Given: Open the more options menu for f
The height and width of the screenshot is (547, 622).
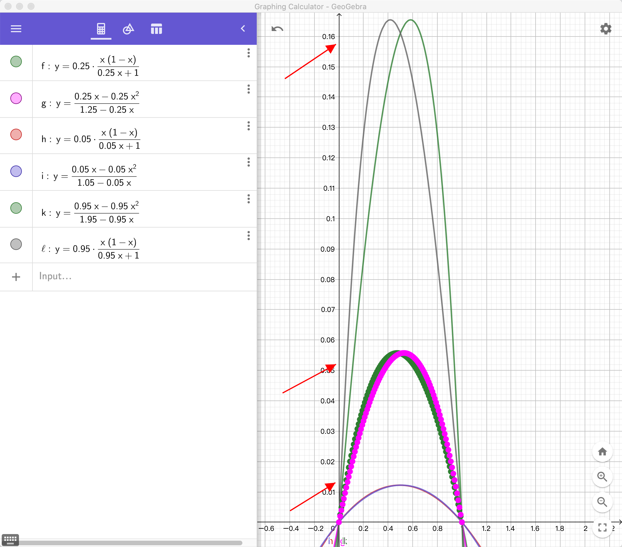Looking at the screenshot, I should (x=249, y=53).
